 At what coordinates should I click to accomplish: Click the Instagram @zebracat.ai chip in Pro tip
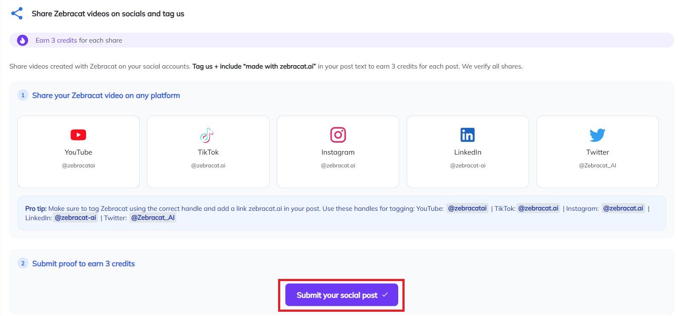click(623, 208)
